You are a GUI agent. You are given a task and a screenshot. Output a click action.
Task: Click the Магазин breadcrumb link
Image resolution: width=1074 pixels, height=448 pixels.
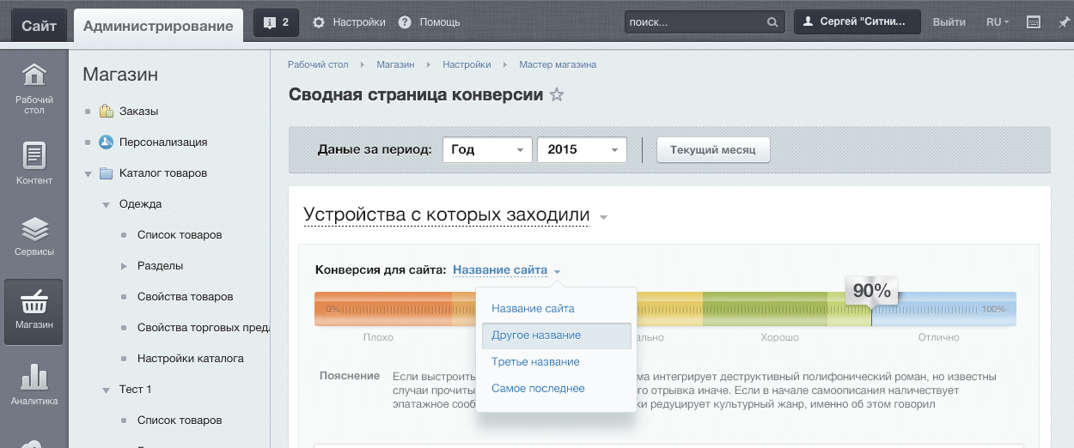(x=395, y=64)
